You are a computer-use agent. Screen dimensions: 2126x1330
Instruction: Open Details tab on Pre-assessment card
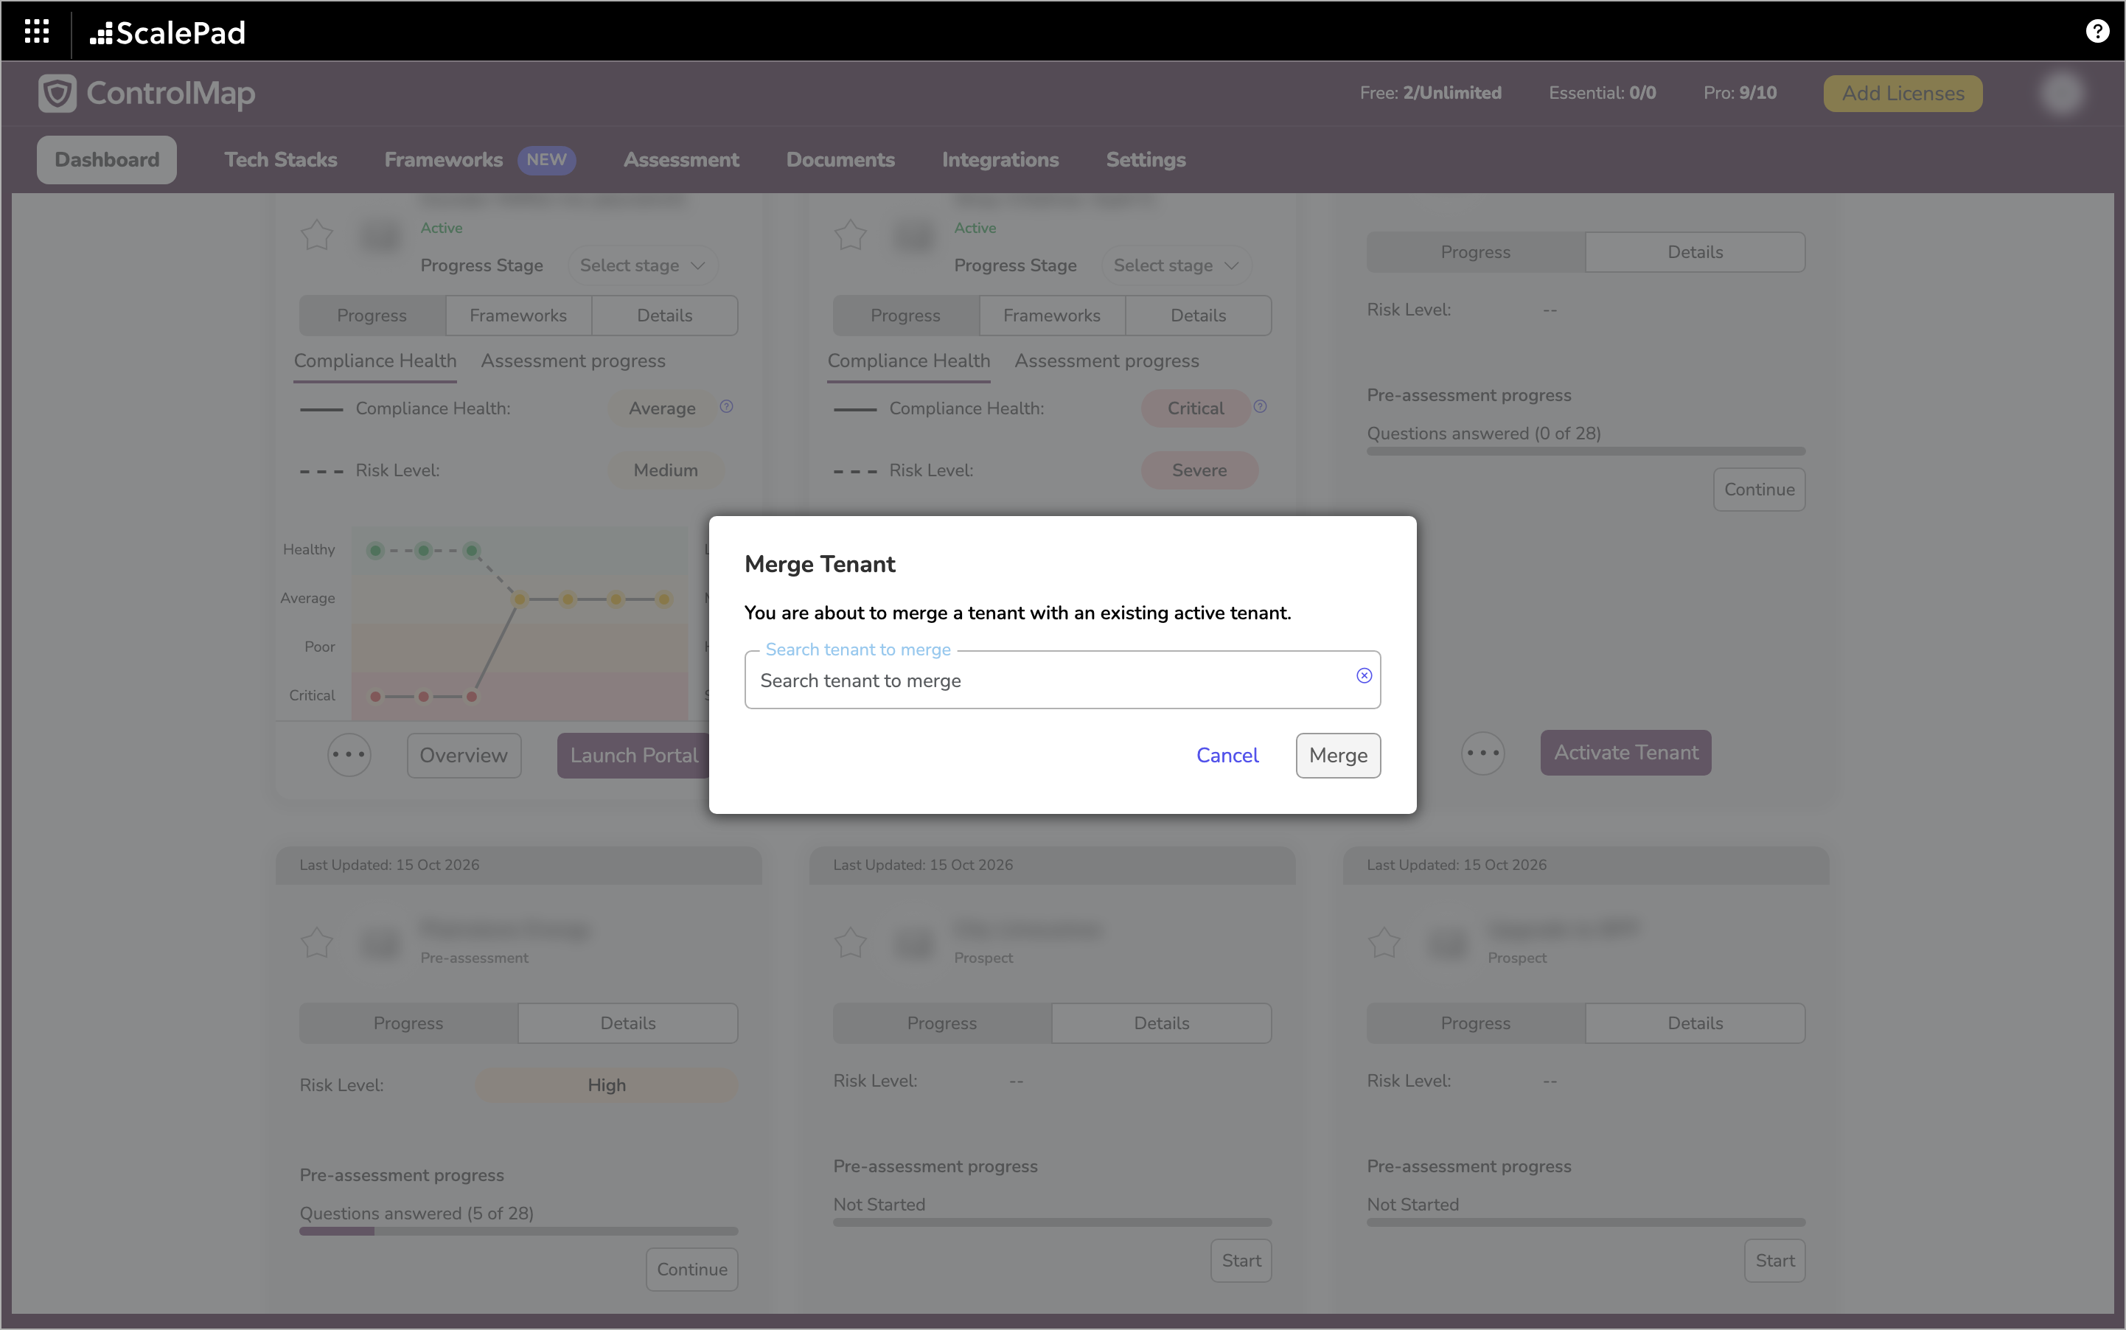[x=628, y=1023]
